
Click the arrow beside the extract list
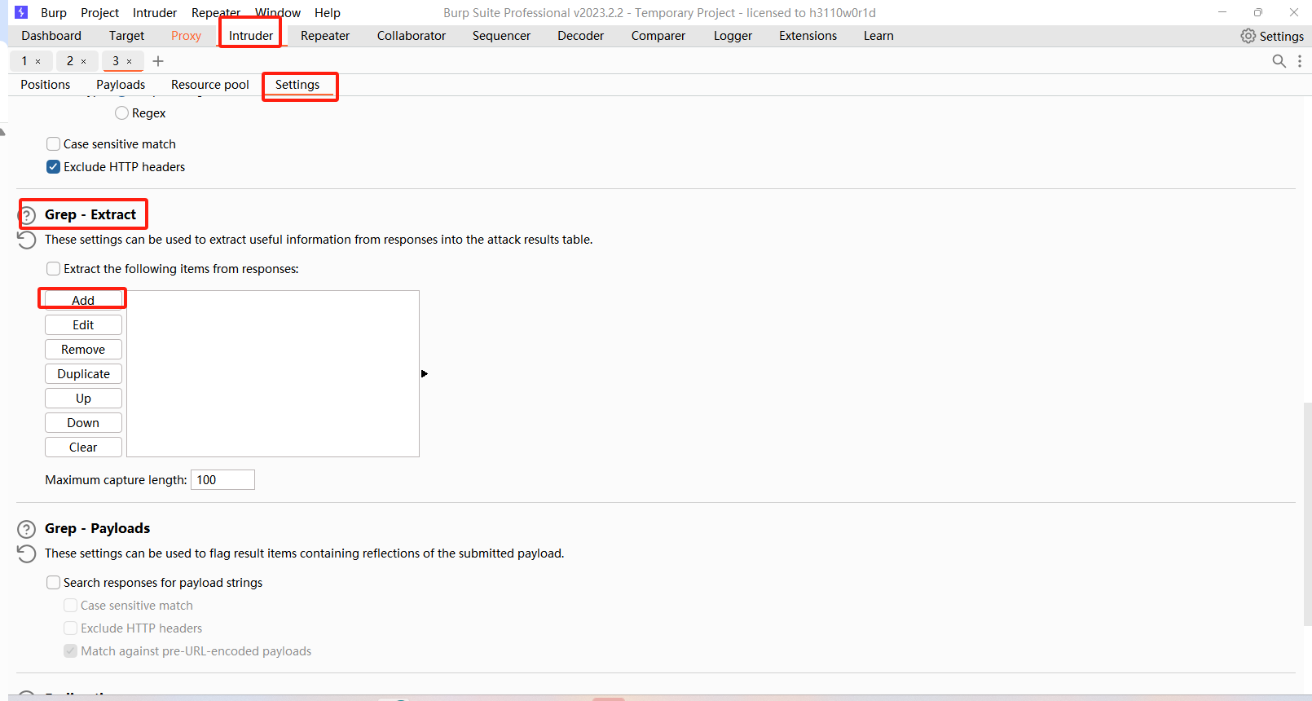pyautogui.click(x=425, y=373)
